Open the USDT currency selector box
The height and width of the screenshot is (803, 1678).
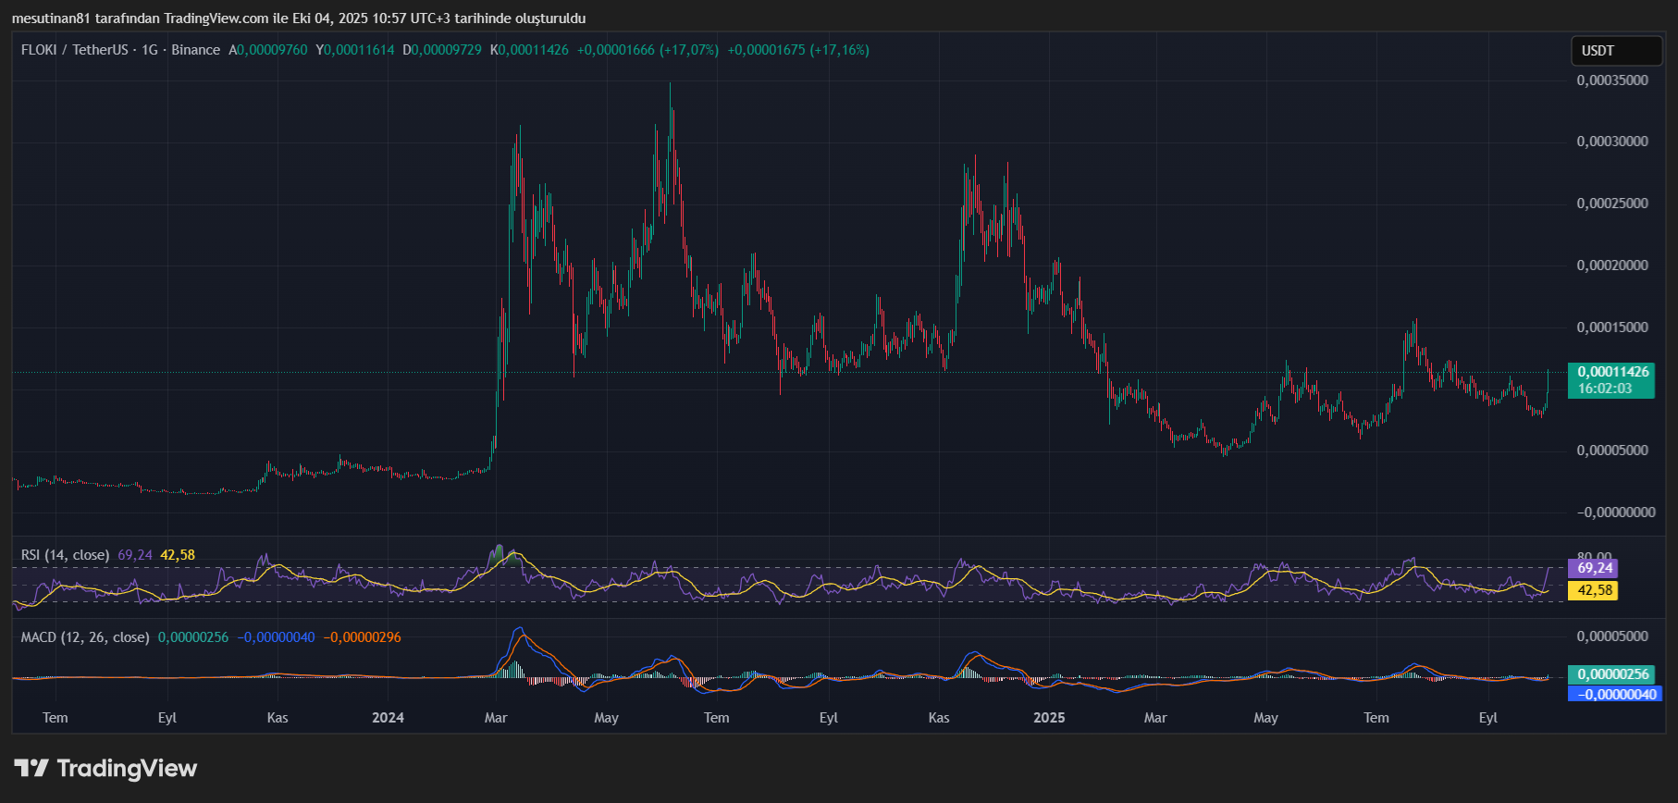(x=1616, y=51)
